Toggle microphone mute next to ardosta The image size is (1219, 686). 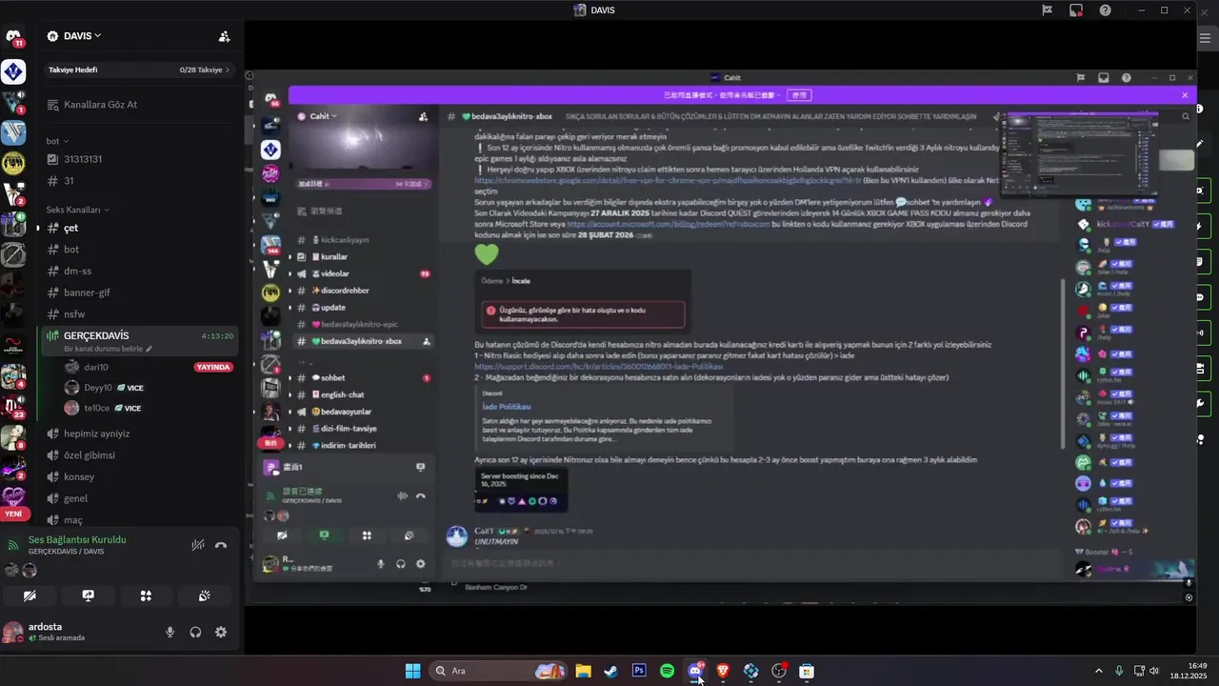click(170, 632)
